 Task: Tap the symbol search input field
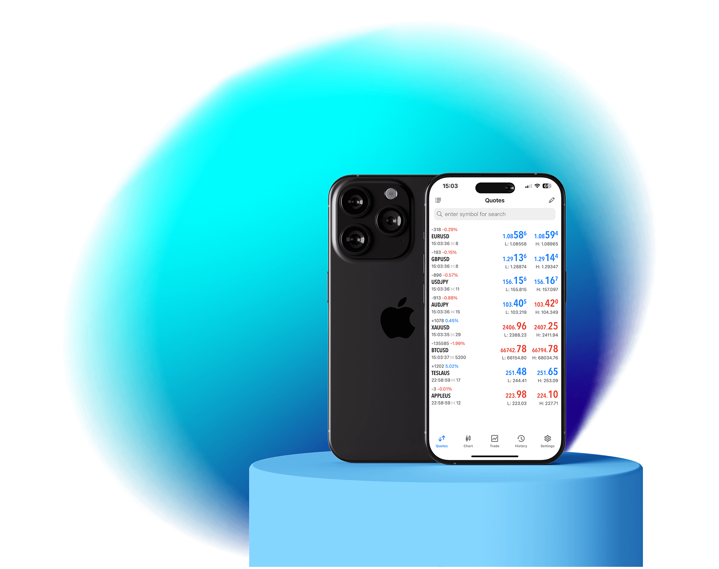(x=493, y=214)
